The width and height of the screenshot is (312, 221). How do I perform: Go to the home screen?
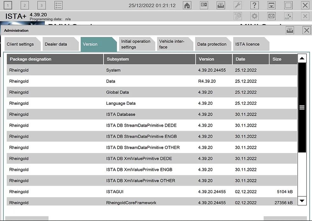pos(187,5)
